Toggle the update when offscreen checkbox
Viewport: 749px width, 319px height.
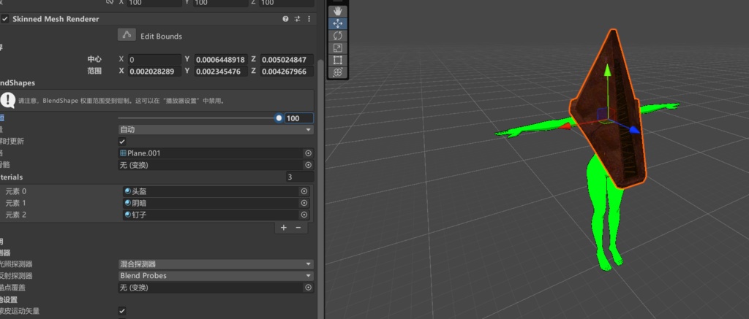pyautogui.click(x=122, y=142)
